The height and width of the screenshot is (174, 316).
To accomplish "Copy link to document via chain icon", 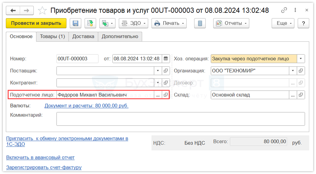I will pos(284,10).
